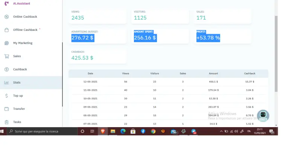Click the Views column header
This screenshot has width=281, height=158.
[125, 73]
